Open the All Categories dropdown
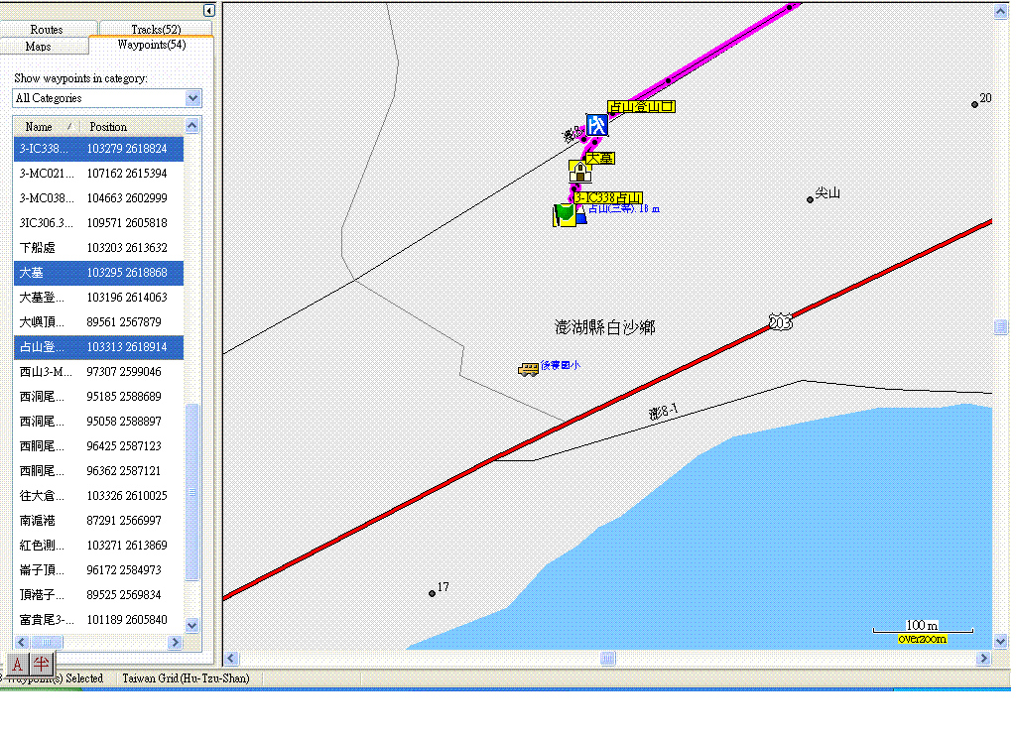 (x=192, y=98)
